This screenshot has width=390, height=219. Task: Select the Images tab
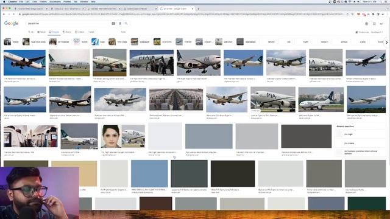click(x=54, y=32)
